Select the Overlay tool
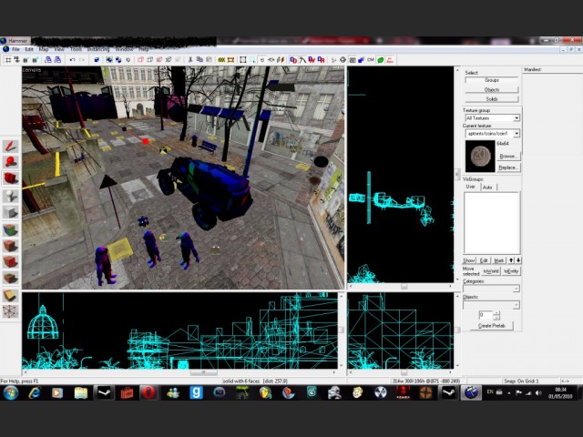The height and width of the screenshot is (437, 583). tap(10, 278)
